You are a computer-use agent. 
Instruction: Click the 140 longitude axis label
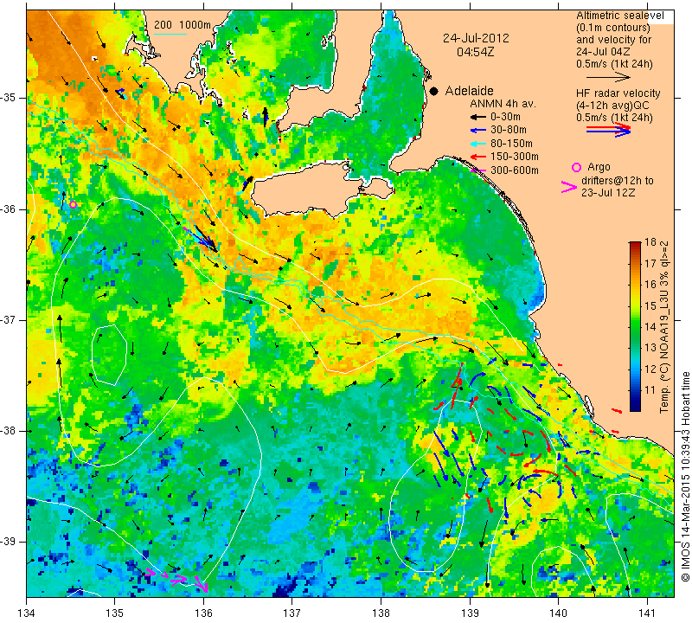pyautogui.click(x=558, y=613)
